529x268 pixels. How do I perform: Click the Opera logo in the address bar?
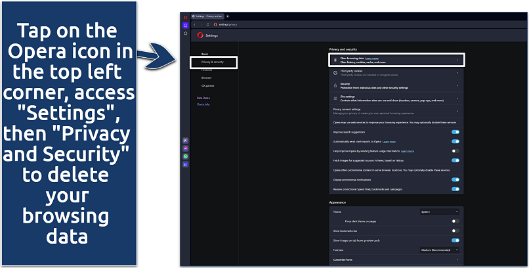(215, 25)
